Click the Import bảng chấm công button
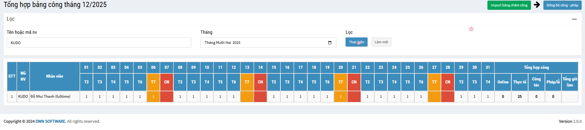This screenshot has width=585, height=130. 509,5
